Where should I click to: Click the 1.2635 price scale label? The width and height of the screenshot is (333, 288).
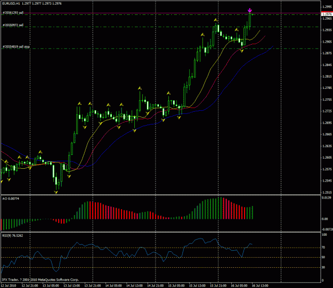(327, 146)
